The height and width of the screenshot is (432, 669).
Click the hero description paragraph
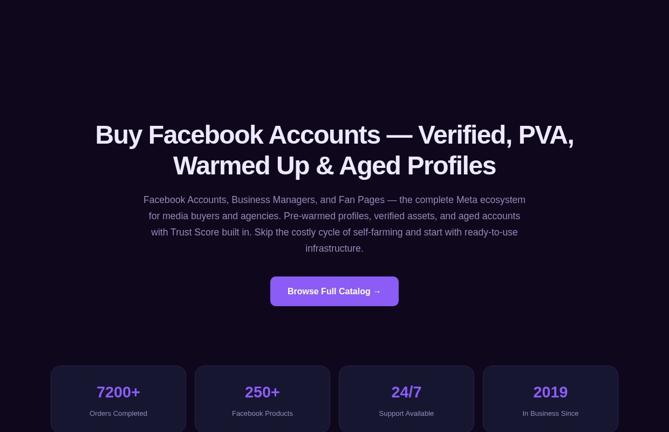pyautogui.click(x=334, y=224)
